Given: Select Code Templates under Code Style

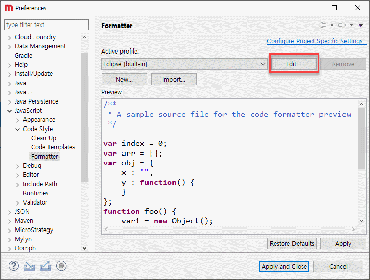Looking at the screenshot, I should (53, 147).
